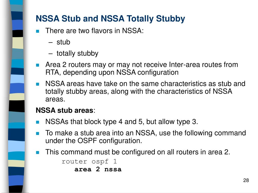Click the text under the OSPF configuration

coord(94,141)
